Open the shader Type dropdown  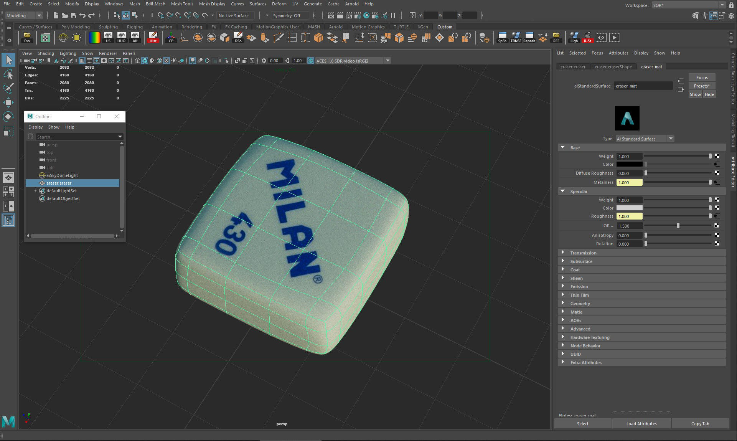pyautogui.click(x=645, y=139)
